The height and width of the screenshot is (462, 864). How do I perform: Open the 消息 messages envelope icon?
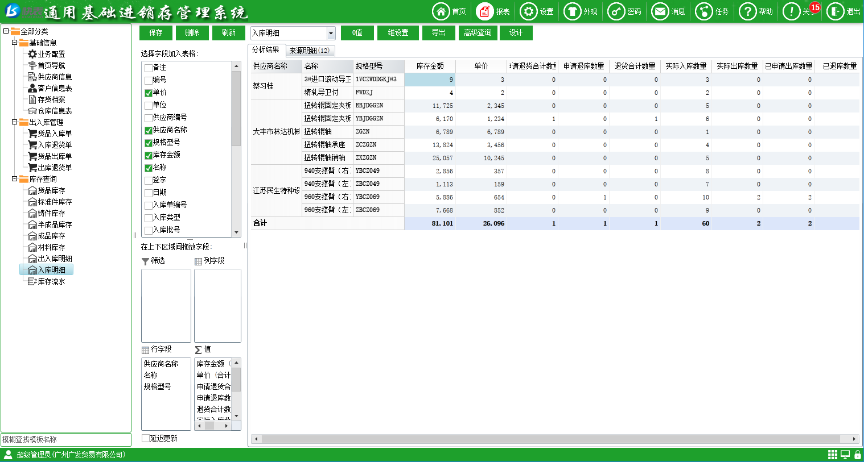click(660, 11)
